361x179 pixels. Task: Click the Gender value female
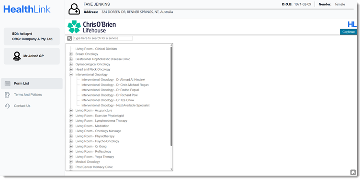click(340, 4)
